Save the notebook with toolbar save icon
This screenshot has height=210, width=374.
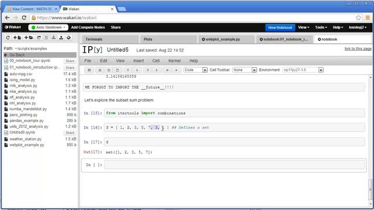89,70
